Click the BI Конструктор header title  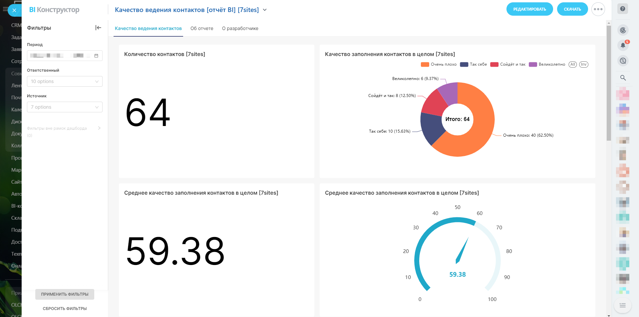pos(54,10)
